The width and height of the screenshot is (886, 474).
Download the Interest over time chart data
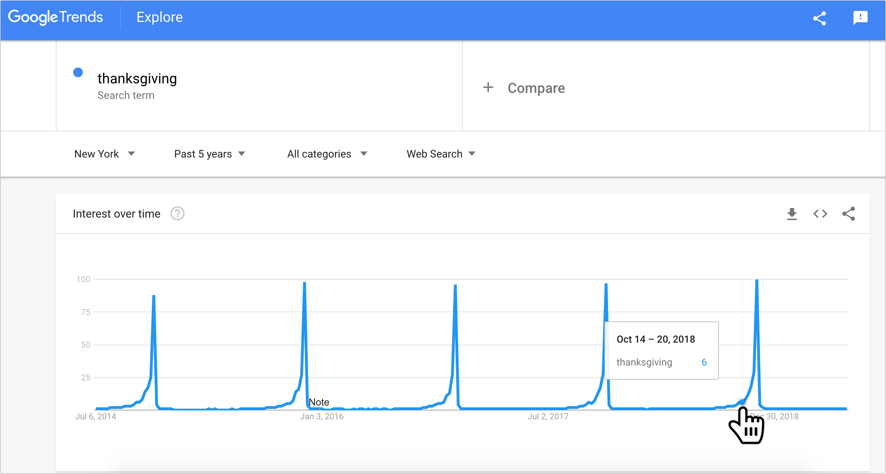pos(792,214)
